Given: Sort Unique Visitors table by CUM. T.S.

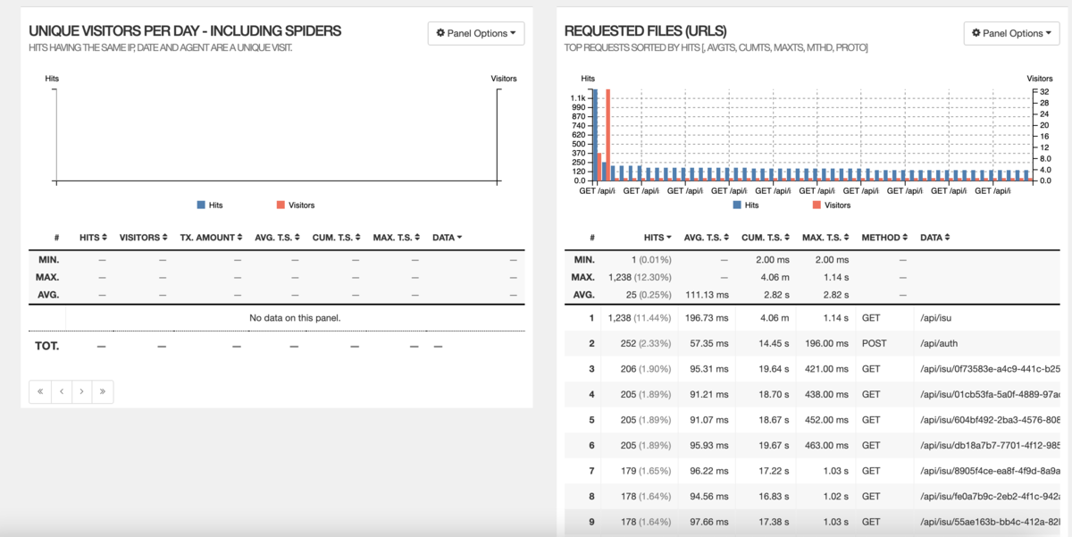Looking at the screenshot, I should [337, 238].
